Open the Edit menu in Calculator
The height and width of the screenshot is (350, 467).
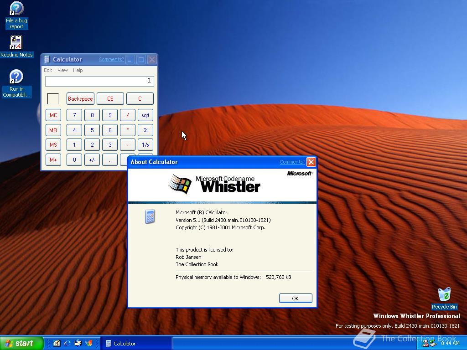(x=48, y=70)
